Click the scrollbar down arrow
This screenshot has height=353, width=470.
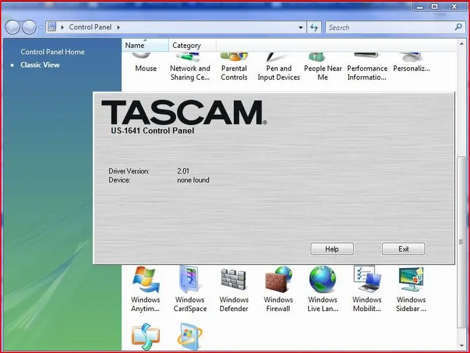(462, 346)
